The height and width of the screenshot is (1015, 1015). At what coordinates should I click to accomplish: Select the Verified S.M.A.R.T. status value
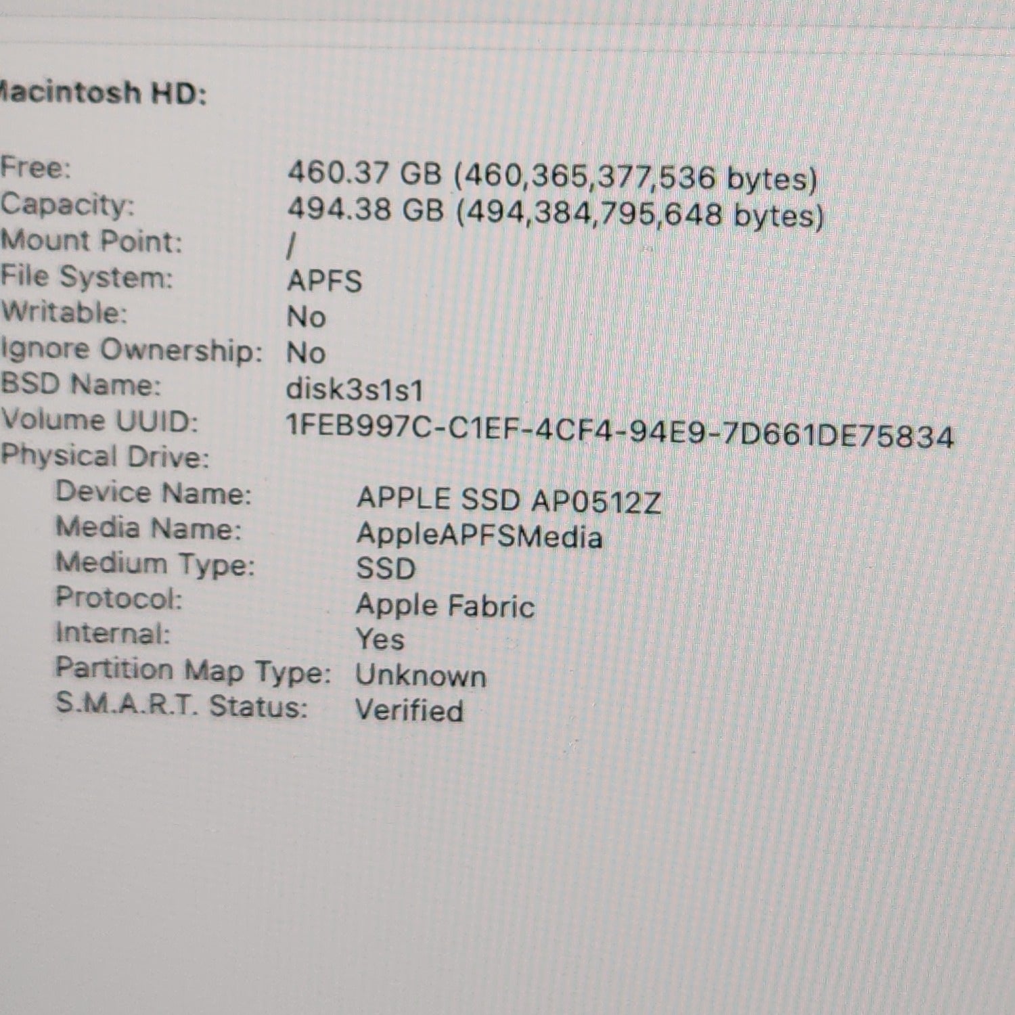coord(409,710)
